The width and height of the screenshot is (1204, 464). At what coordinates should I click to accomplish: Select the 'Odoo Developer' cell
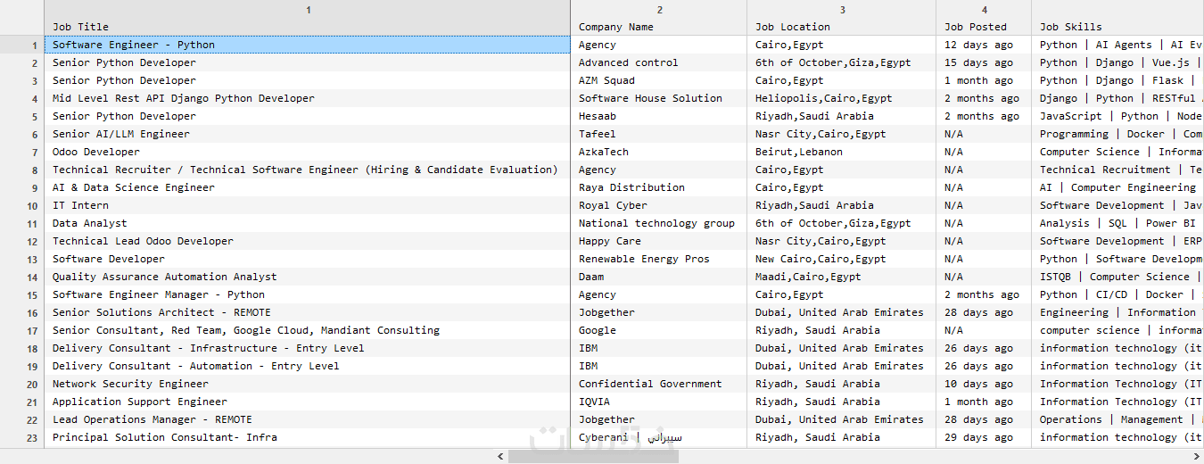[308, 152]
